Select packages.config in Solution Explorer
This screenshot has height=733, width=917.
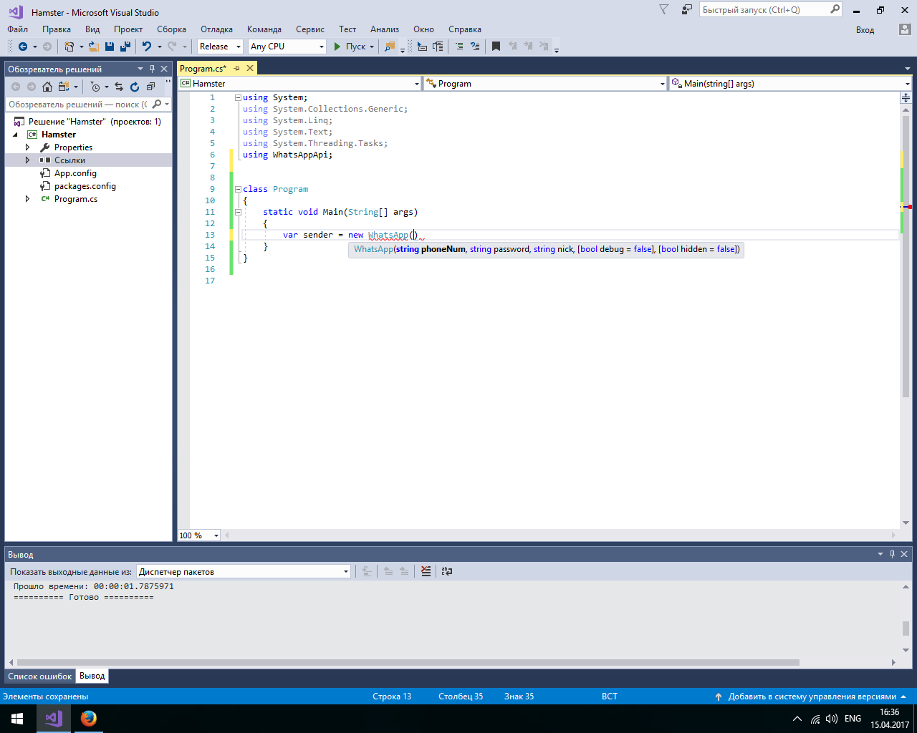pyautogui.click(x=85, y=186)
